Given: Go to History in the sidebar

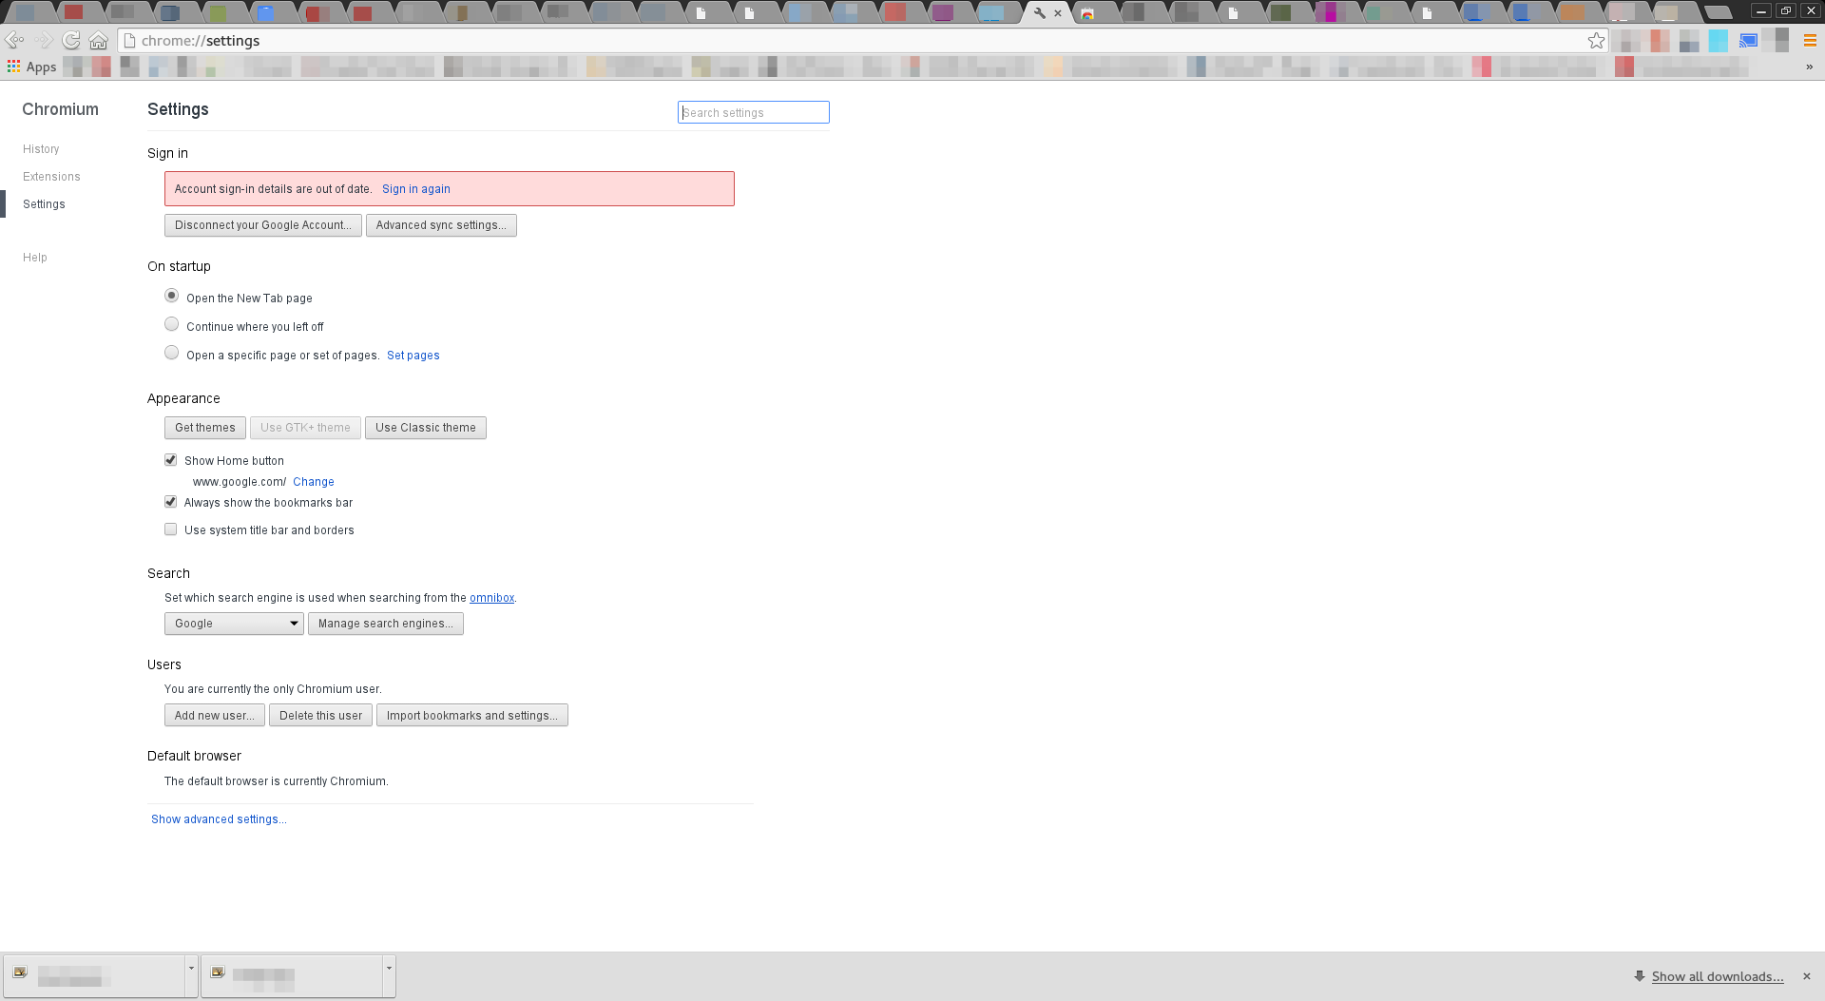Looking at the screenshot, I should pos(41,149).
